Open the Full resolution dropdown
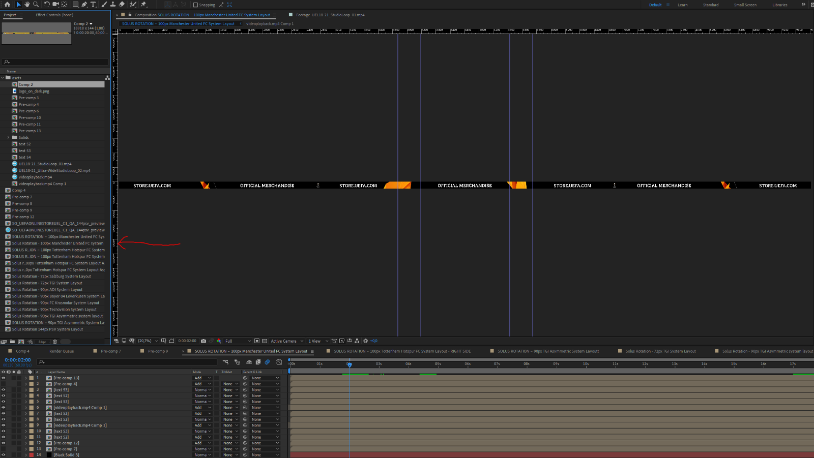This screenshot has height=458, width=814. [238, 341]
